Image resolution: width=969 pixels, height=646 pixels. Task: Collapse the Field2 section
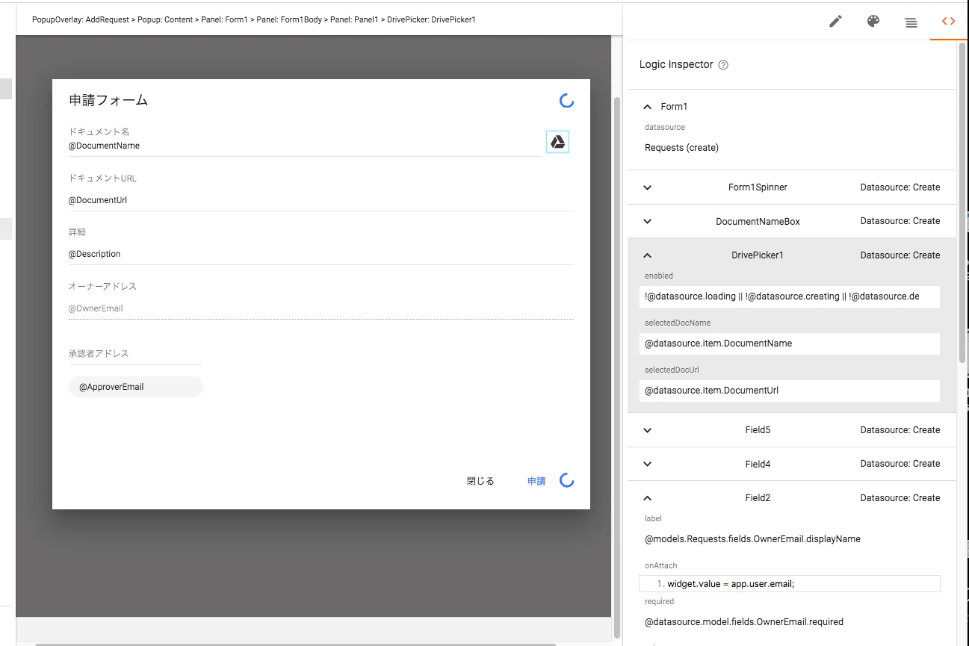[648, 498]
